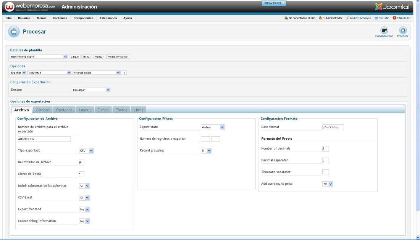The image size is (420, 240).
Task: Click No conectados al sitio indicator
Action: [x=300, y=18]
